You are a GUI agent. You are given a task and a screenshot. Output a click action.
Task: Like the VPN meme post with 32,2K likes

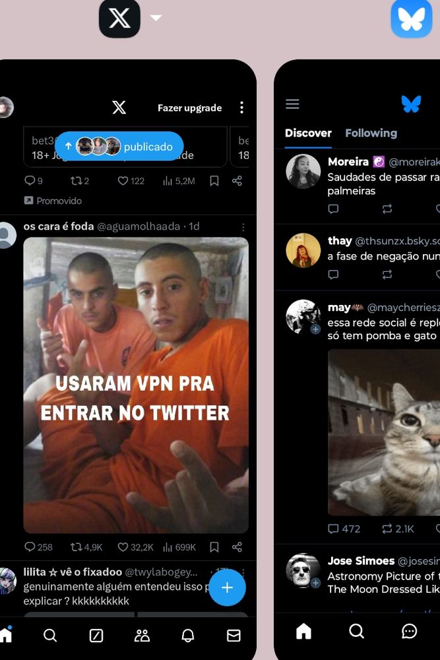pyautogui.click(x=135, y=547)
